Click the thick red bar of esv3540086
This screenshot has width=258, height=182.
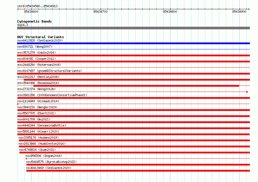point(136,86)
